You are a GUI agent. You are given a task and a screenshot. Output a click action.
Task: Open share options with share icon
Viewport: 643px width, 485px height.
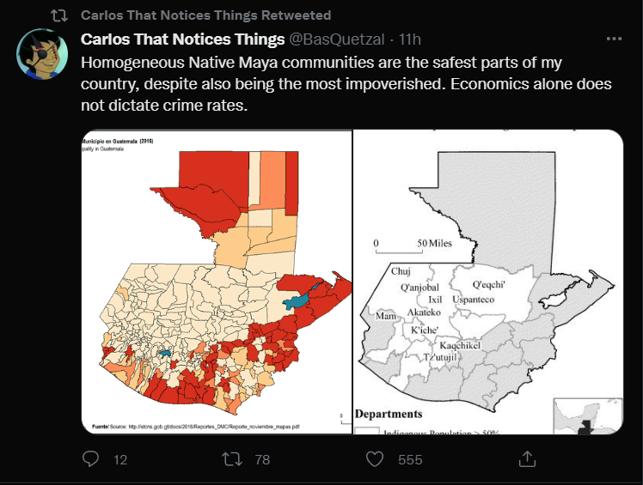click(x=527, y=458)
